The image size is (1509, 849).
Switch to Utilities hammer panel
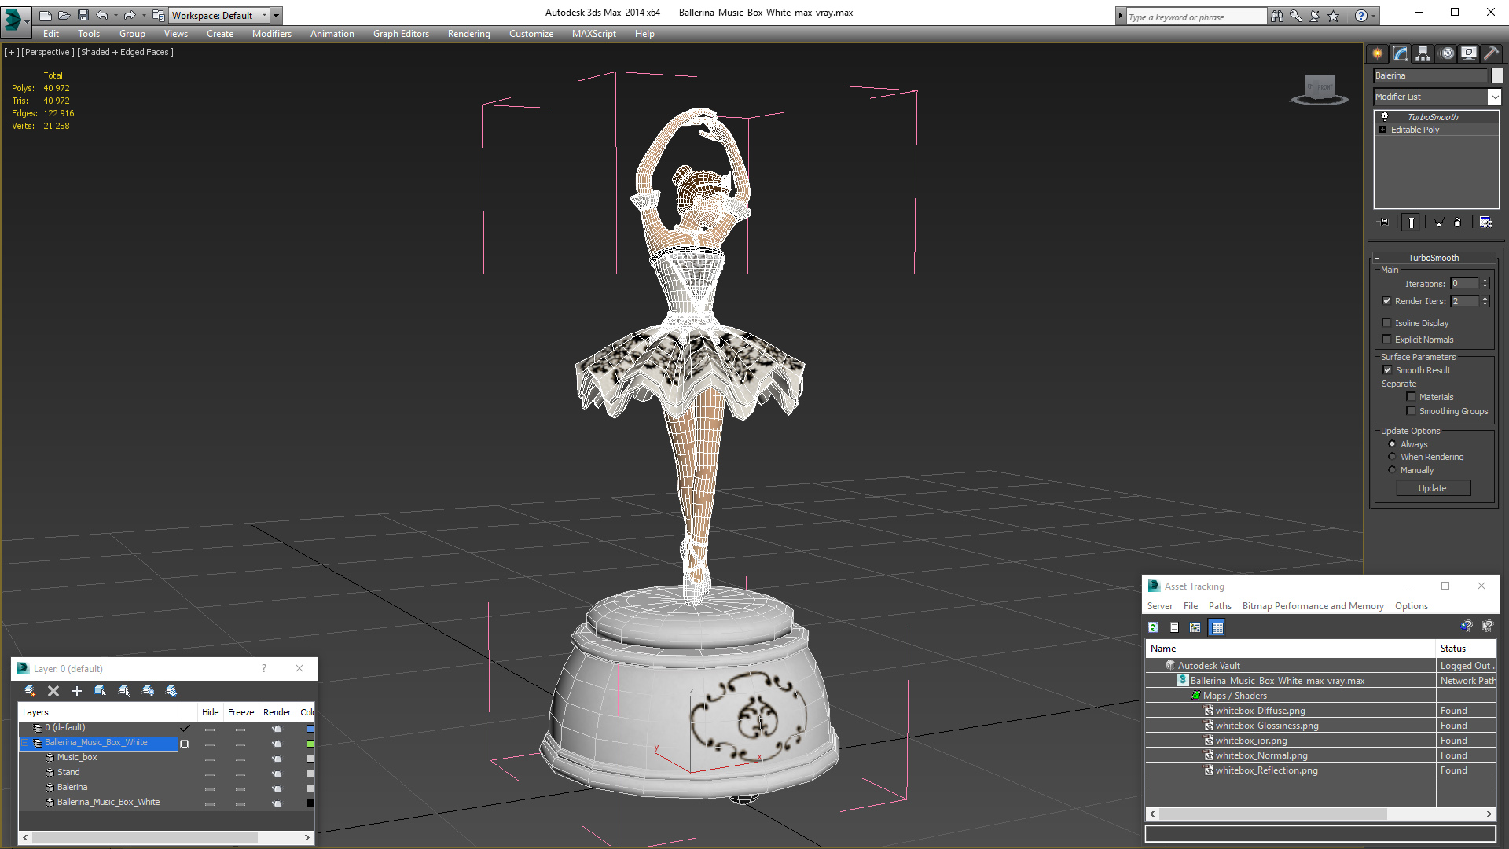coord(1491,53)
